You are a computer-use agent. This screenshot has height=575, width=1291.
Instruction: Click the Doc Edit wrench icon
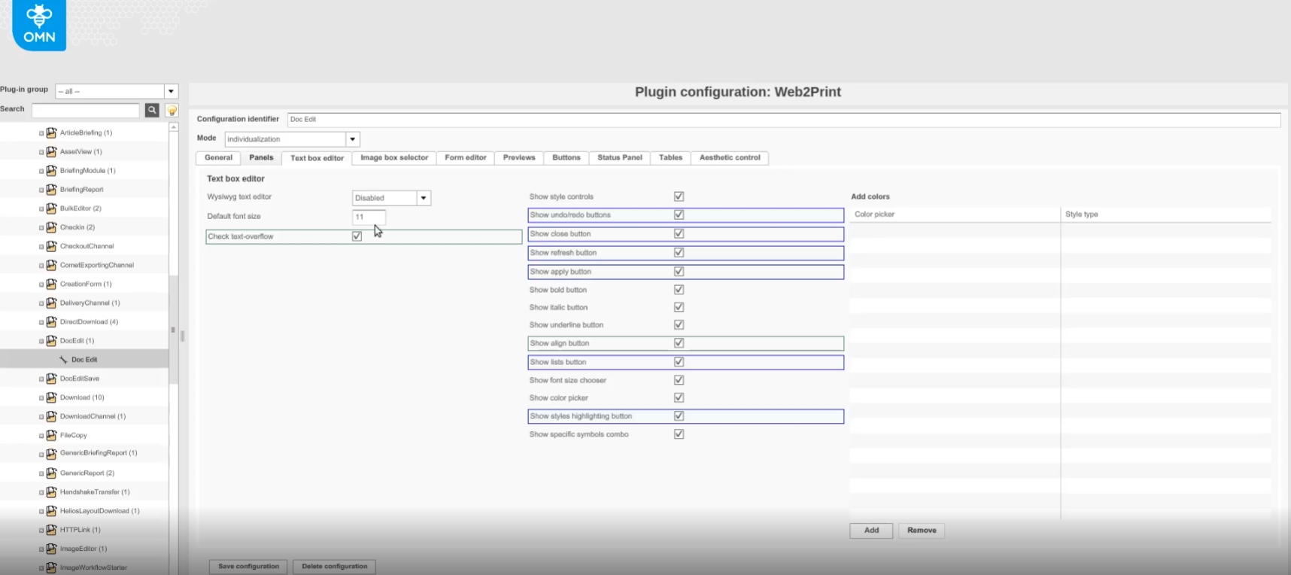(63, 360)
